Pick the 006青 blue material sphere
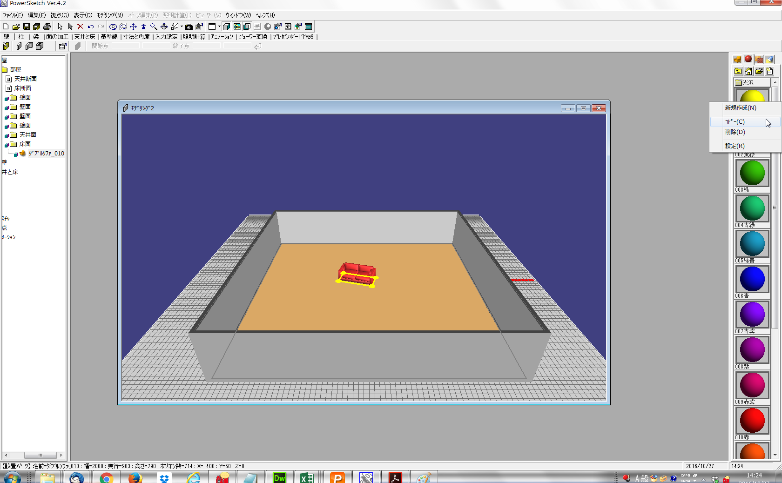 point(752,279)
